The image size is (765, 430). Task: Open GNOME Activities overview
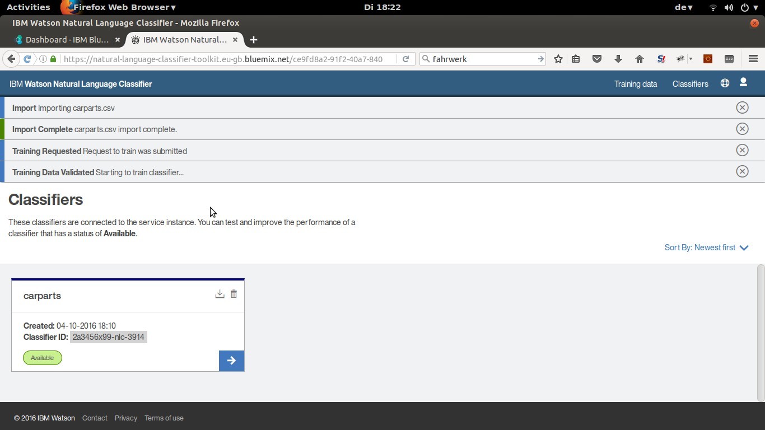click(29, 7)
